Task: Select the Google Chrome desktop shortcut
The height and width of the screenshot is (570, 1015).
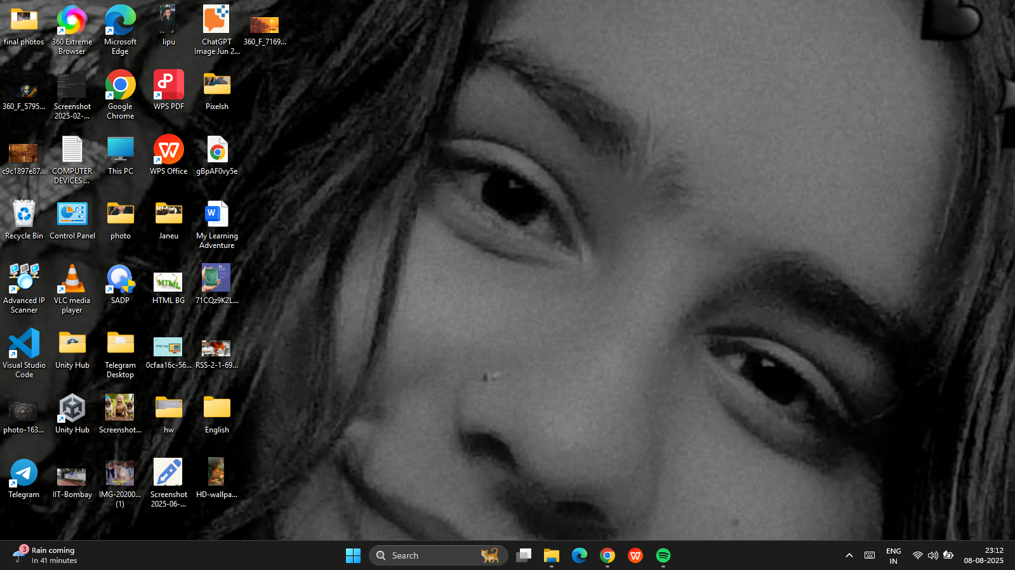Action: click(120, 86)
